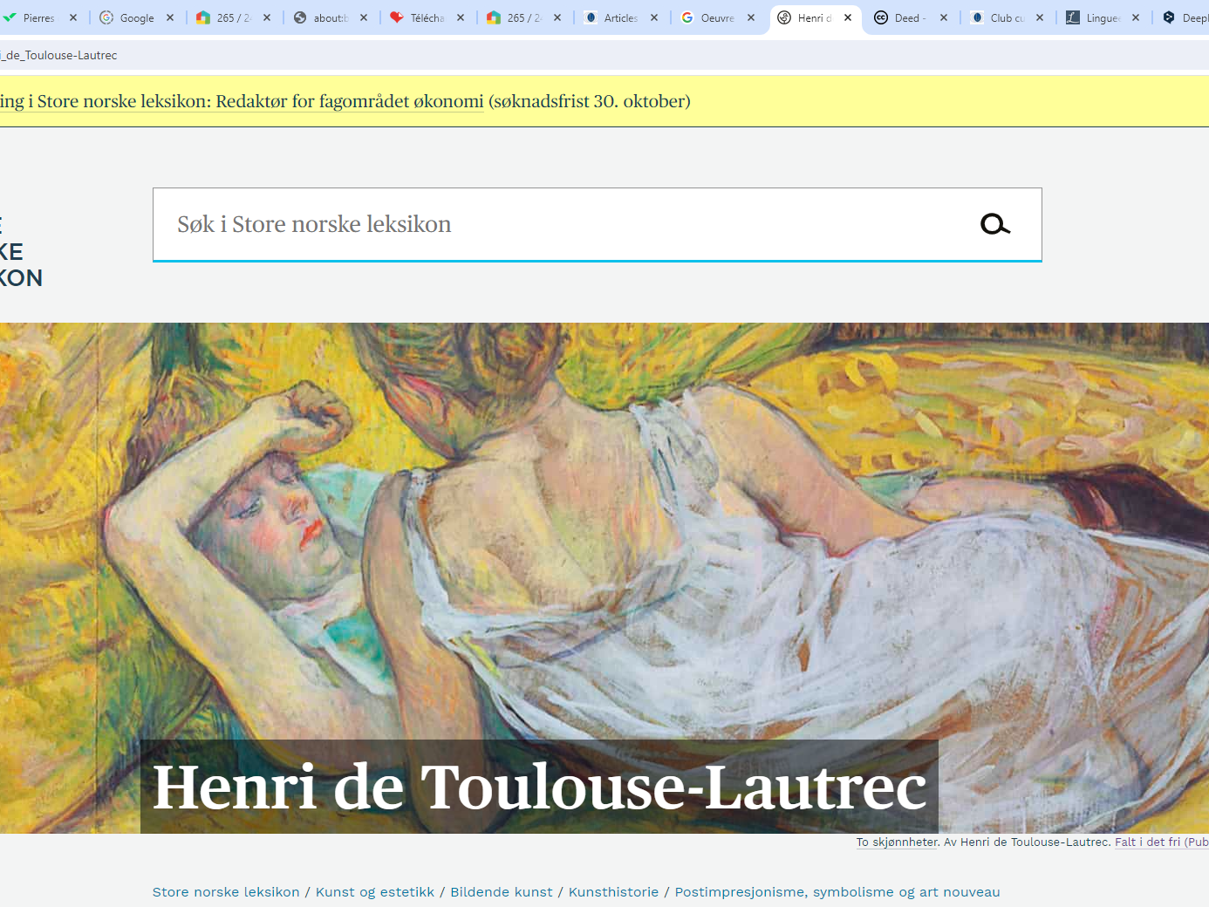Open Postimpresjonisme, symbolisme og art nouveau link
Viewport: 1209px width, 907px height.
coord(837,891)
